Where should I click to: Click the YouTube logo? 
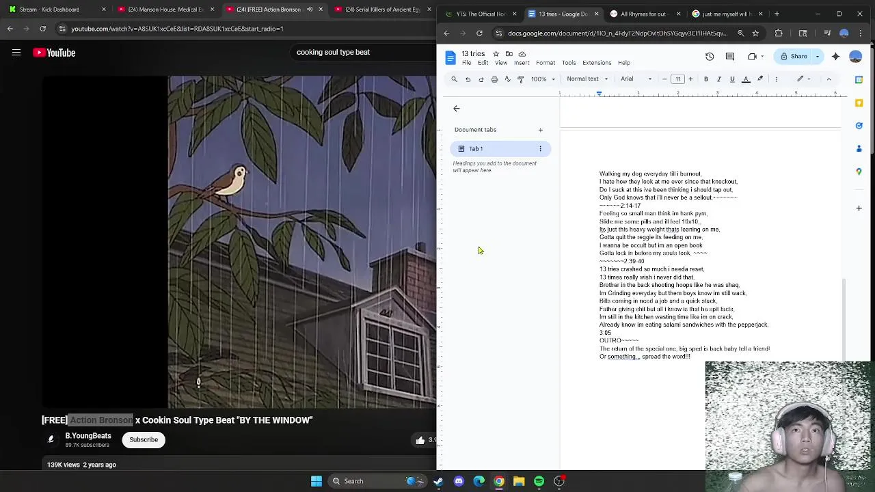click(x=54, y=53)
